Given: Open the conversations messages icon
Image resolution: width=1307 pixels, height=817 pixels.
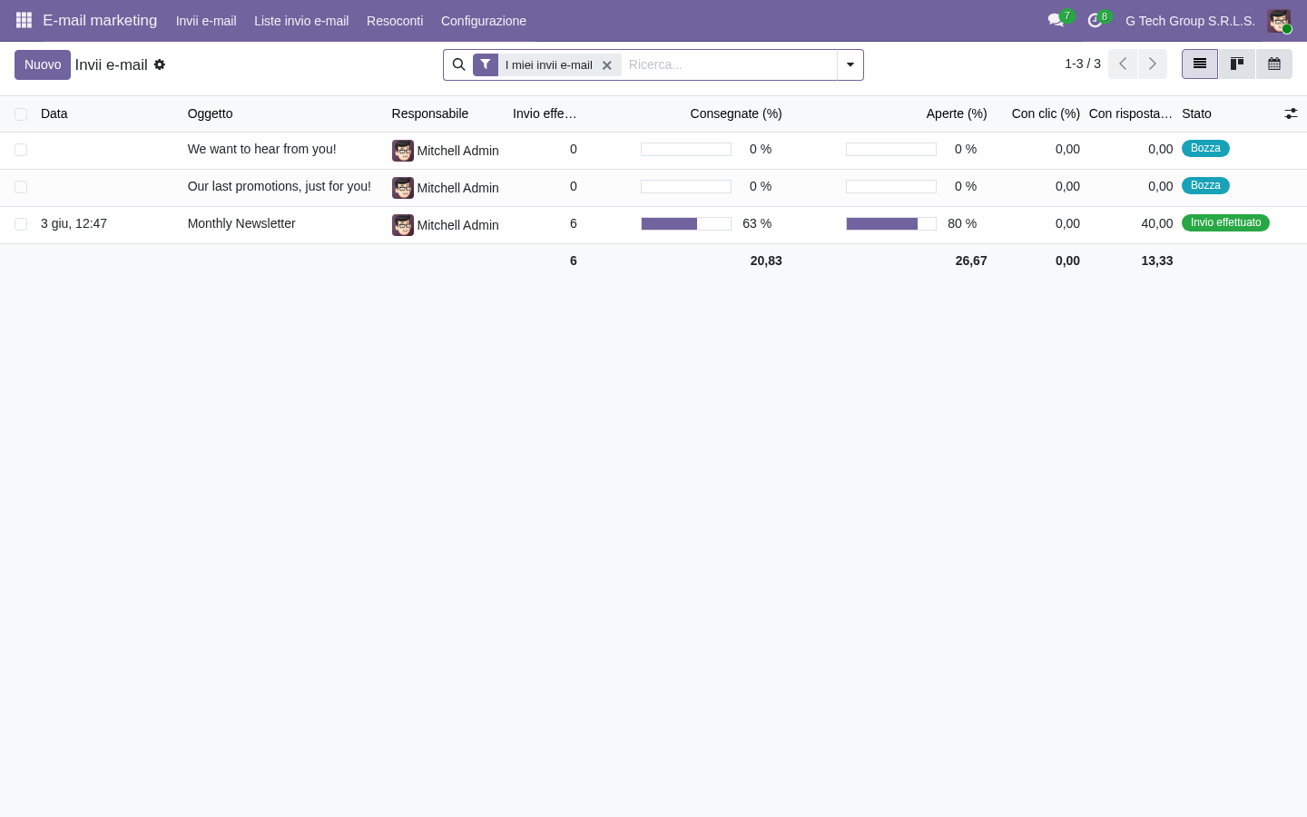Looking at the screenshot, I should (x=1056, y=20).
